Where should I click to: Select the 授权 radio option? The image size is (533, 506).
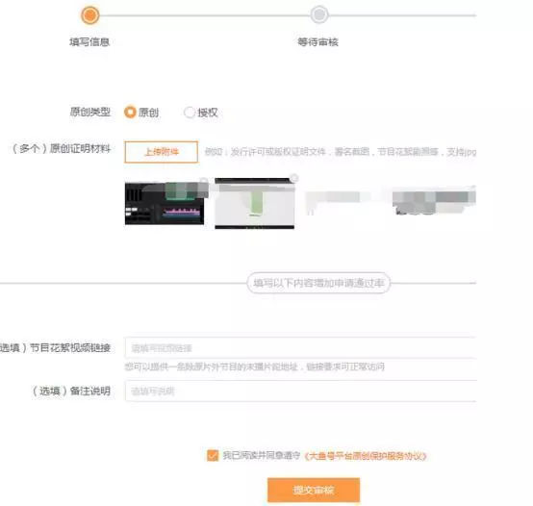[189, 113]
